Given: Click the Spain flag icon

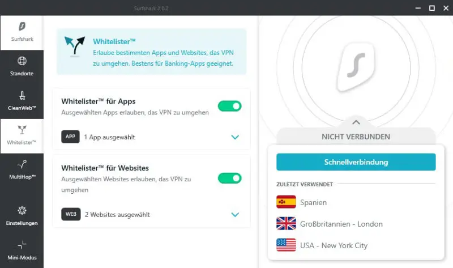Looking at the screenshot, I should tap(286, 202).
